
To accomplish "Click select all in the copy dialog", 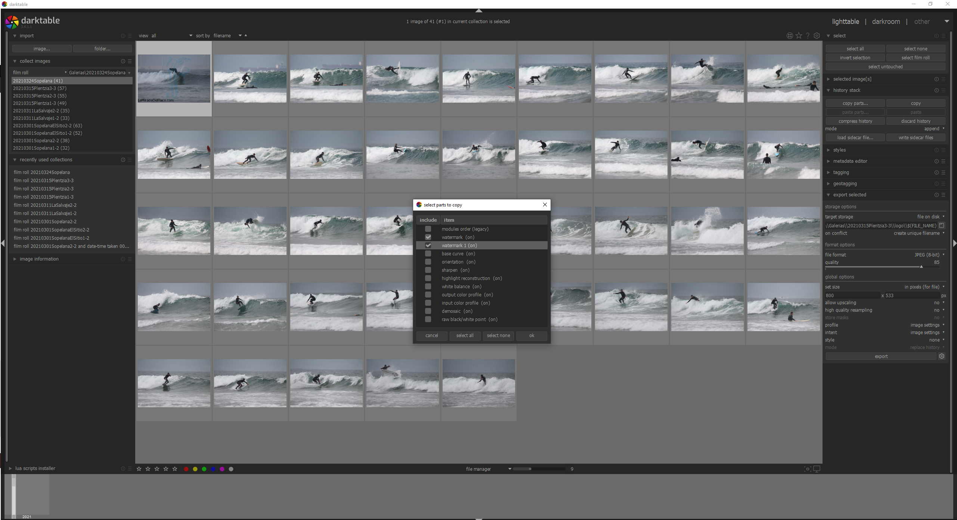I will coord(465,336).
